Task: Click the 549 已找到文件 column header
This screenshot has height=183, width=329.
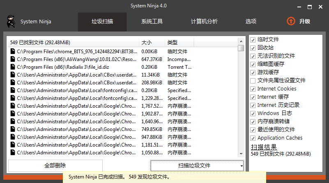Action: click(x=73, y=43)
